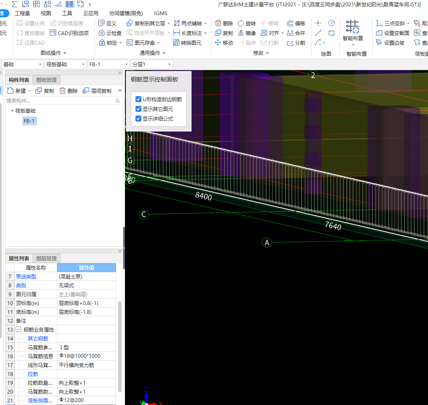Click the 两点辅轴 button

[x=188, y=24]
